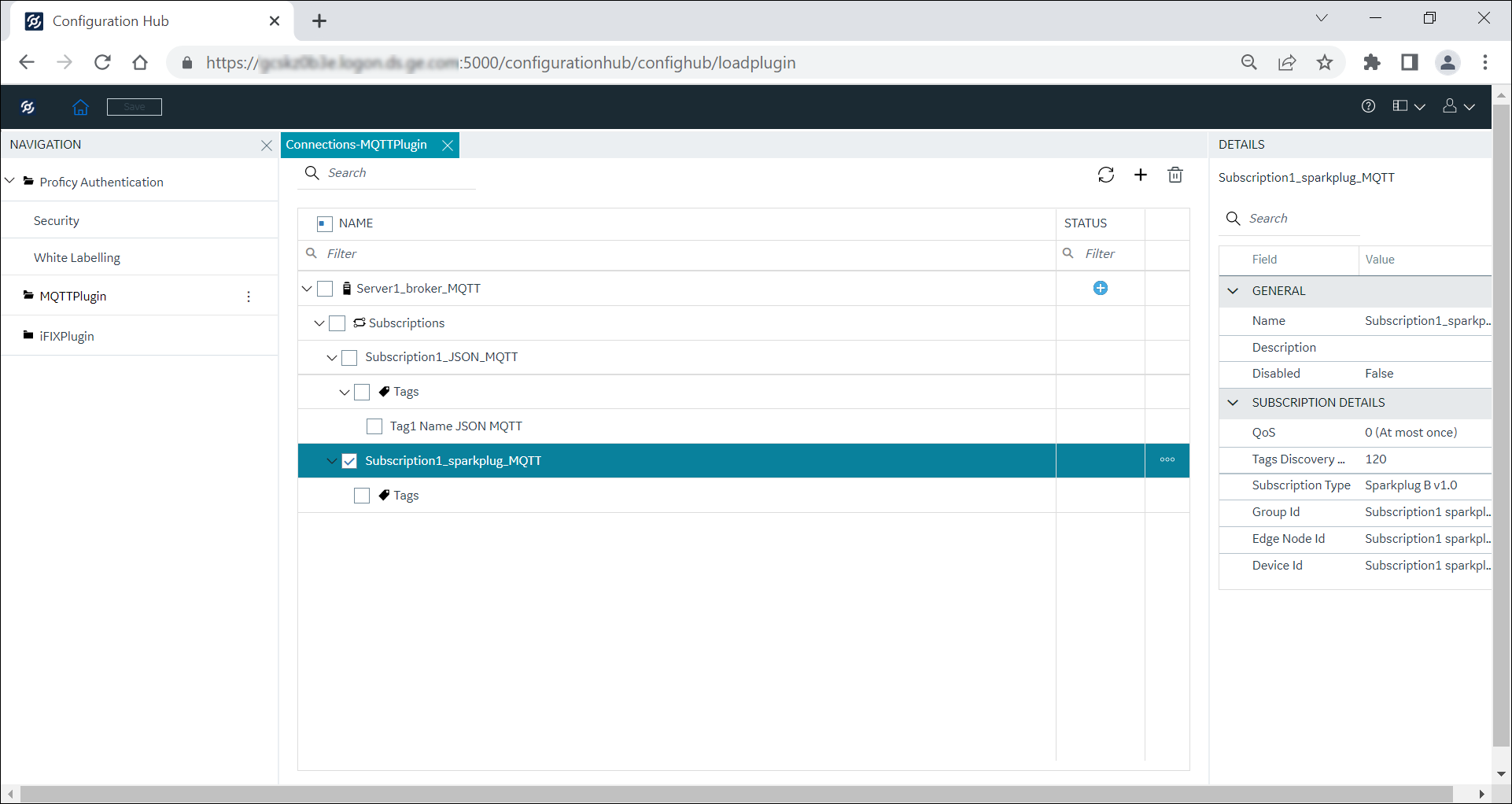Sort by the STATUS column header
The height and width of the screenshot is (804, 1512).
coord(1086,223)
